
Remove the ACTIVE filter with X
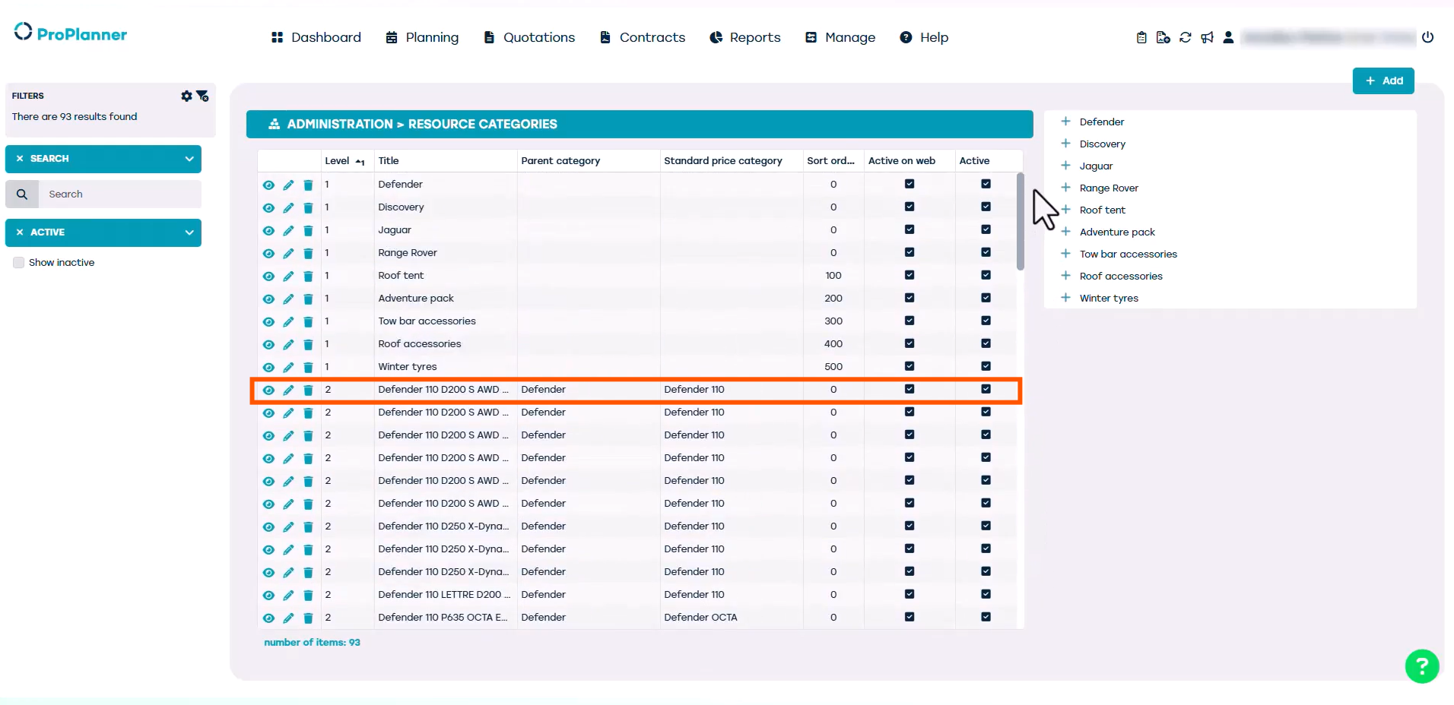pos(20,232)
